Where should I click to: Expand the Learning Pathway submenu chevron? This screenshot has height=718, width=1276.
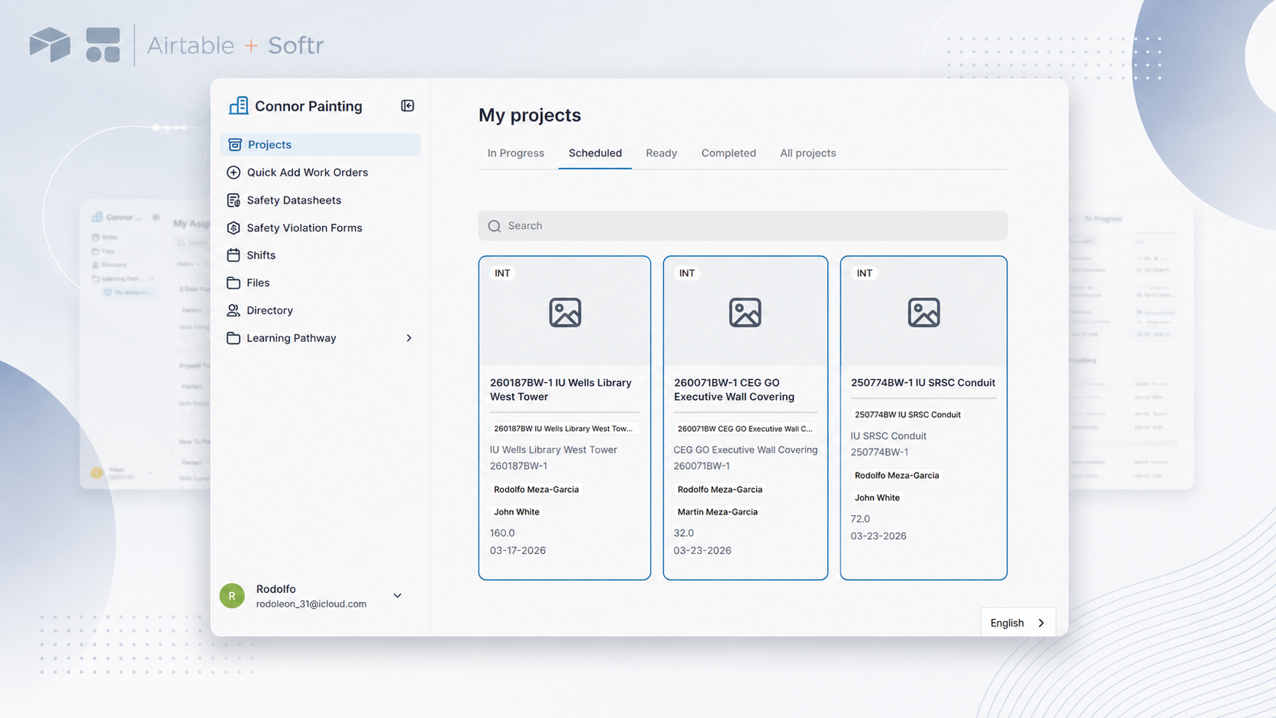[x=409, y=338]
